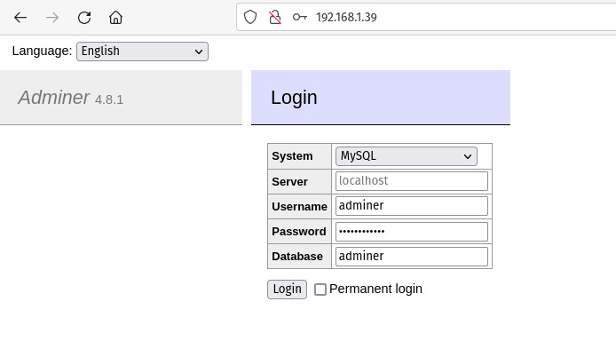
Task: Submit the form with the Login button
Action: tap(288, 290)
